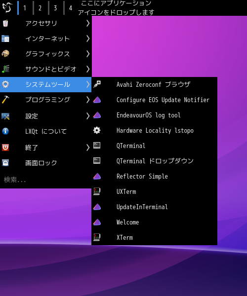Image resolution: width=247 pixels, height=296 pixels.
Task: Click the EndeavourOS log tool icon
Action: tap(97, 115)
